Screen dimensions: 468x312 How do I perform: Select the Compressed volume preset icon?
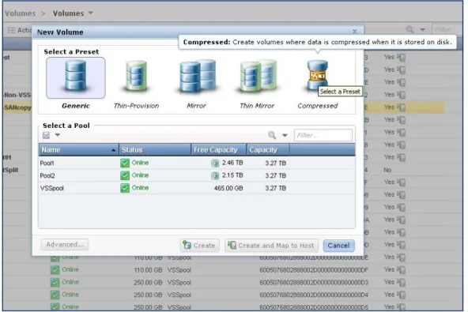tap(317, 75)
